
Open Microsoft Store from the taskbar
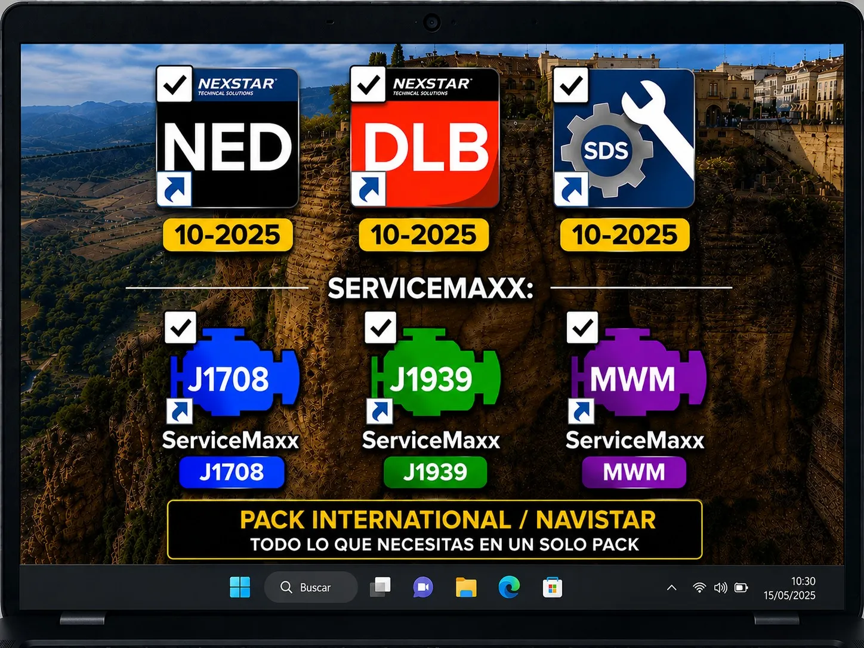point(552,587)
